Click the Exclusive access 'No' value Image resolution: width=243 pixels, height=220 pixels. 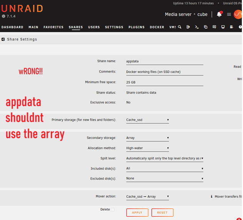pyautogui.click(x=128, y=102)
